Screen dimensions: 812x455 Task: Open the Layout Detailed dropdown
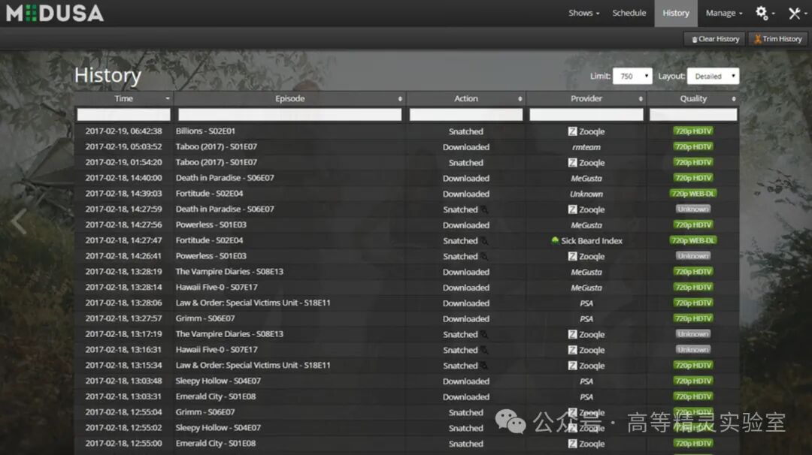click(x=713, y=76)
